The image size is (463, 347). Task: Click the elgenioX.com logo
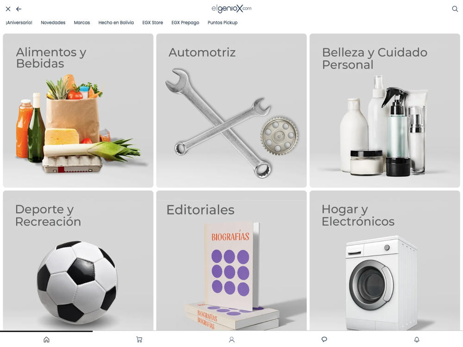(231, 8)
